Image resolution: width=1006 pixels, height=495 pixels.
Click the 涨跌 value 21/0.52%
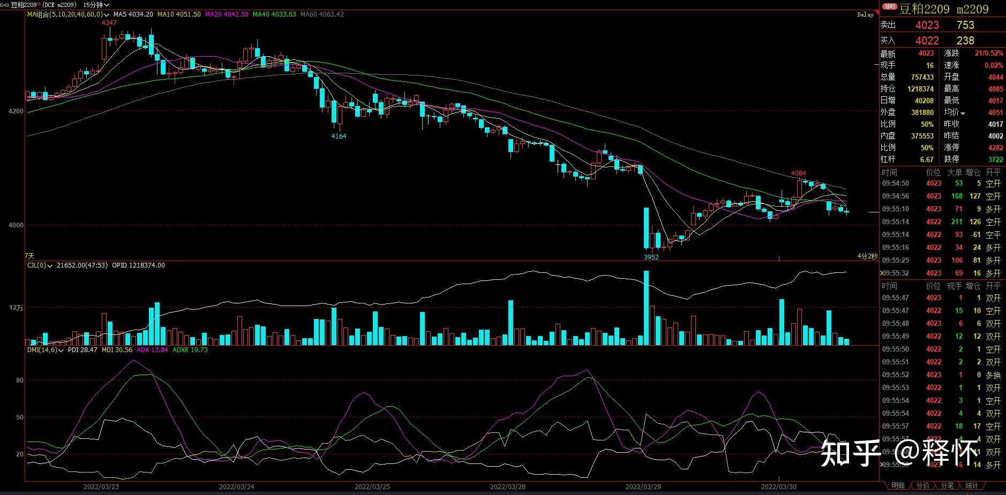(x=989, y=54)
